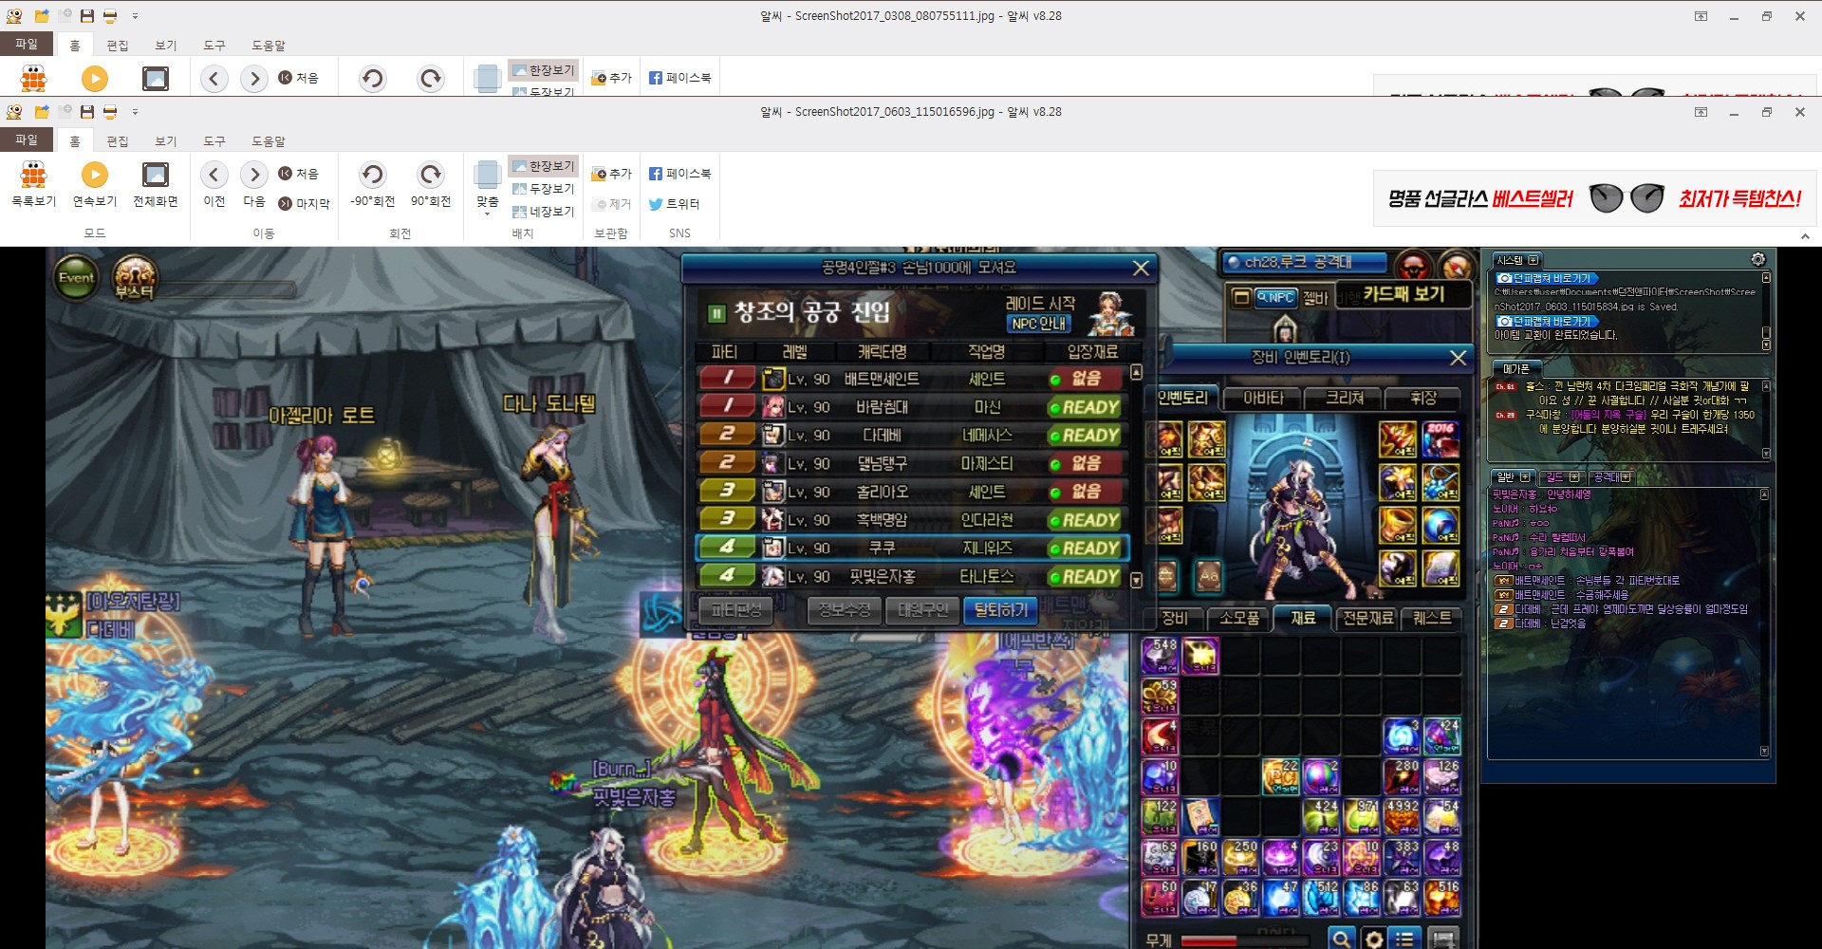Open the 도움말 tab in front window
1822x949 pixels.
269,140
